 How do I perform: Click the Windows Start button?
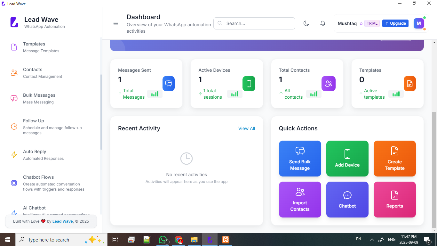point(8,240)
